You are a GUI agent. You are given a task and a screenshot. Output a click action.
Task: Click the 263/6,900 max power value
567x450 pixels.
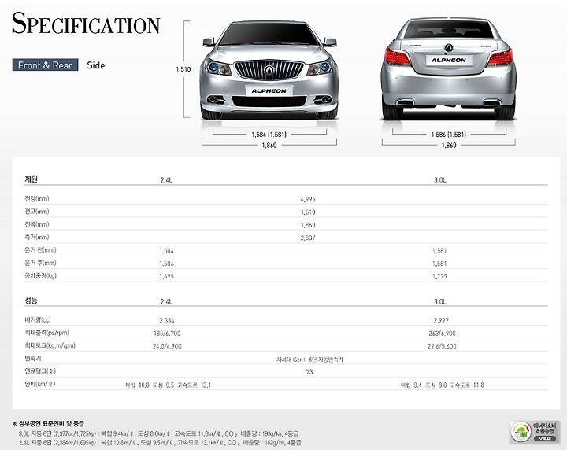pos(442,334)
